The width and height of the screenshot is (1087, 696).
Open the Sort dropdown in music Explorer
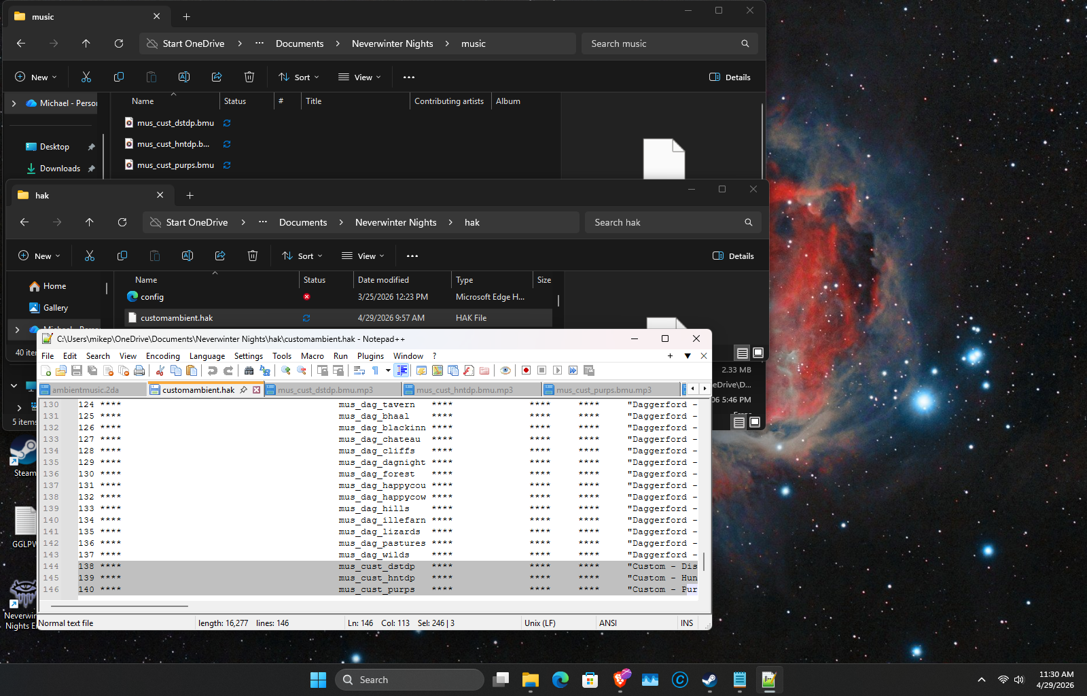(x=299, y=77)
